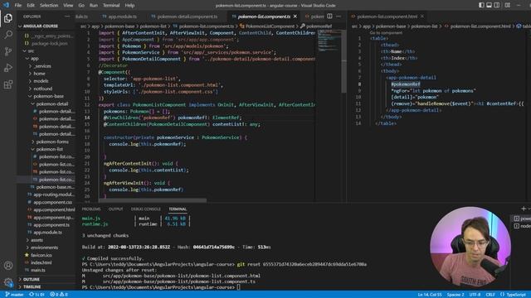Click the 'Ln 14, Col 55' cursor position

(430, 295)
